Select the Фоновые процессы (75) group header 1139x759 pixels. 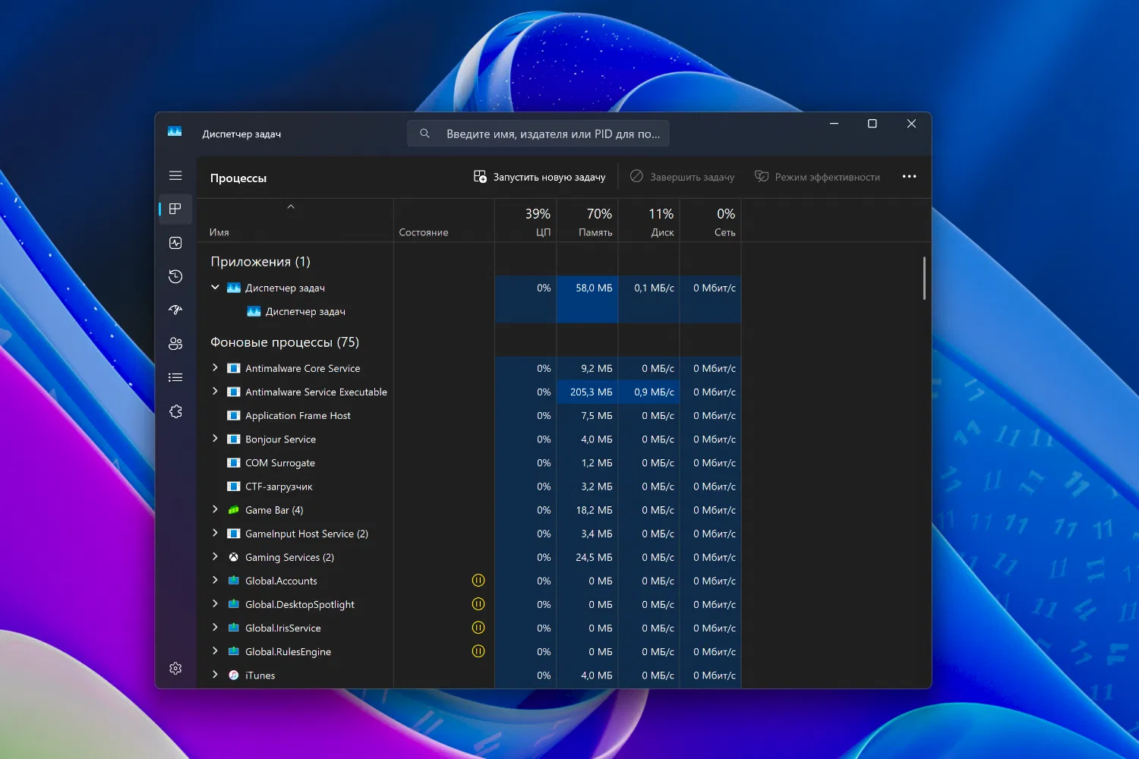pyautogui.click(x=285, y=342)
